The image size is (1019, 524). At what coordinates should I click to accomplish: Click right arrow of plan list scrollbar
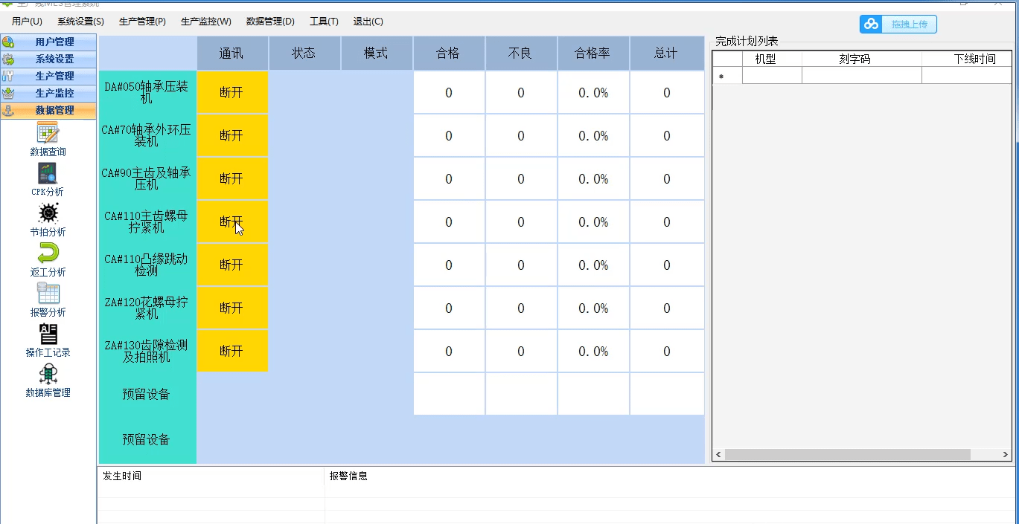pyautogui.click(x=1006, y=454)
